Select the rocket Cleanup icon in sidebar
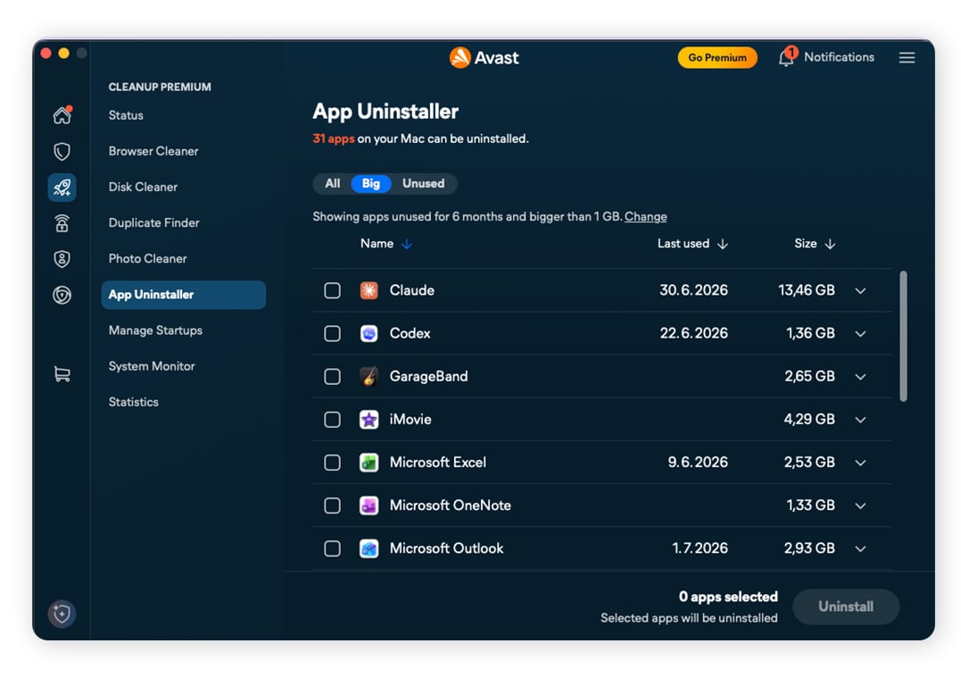The image size is (961, 677). 62,187
